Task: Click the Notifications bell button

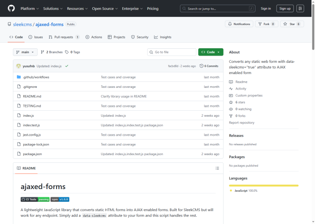Action: [239, 24]
